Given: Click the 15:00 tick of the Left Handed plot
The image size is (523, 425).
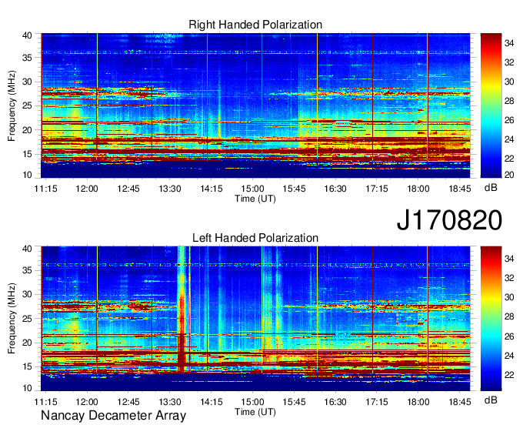Looking at the screenshot, I should pyautogui.click(x=252, y=402).
